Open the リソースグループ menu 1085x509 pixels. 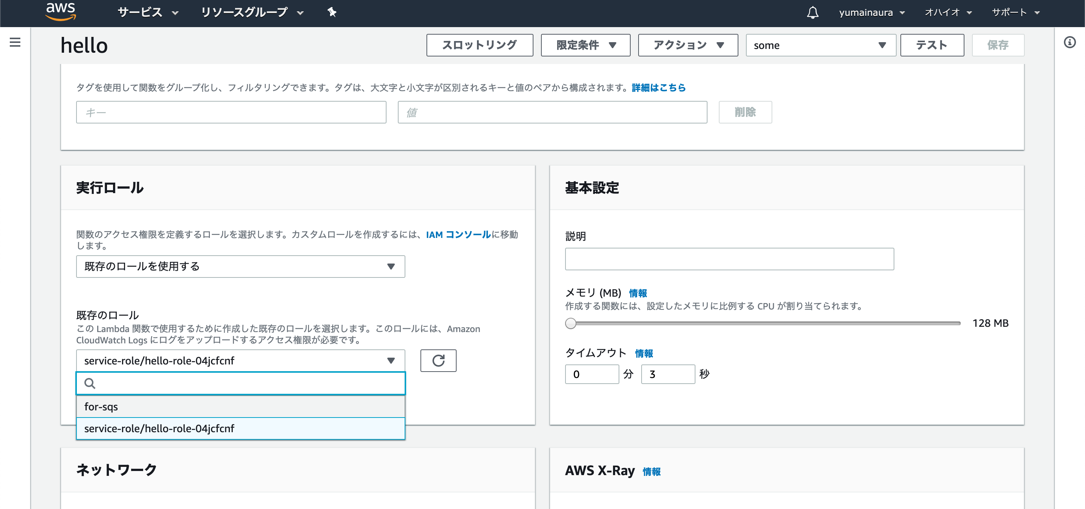click(252, 12)
